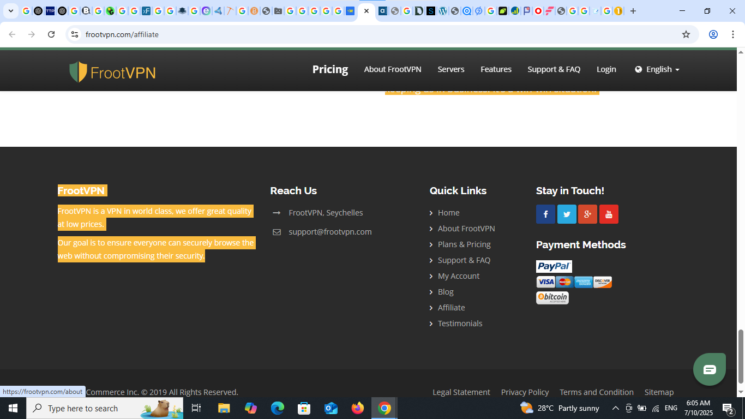Open Outlook from the taskbar

tap(331, 408)
